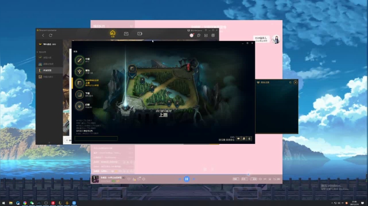
Task: Click the bottom lane left marker on map
Action: click(169, 103)
